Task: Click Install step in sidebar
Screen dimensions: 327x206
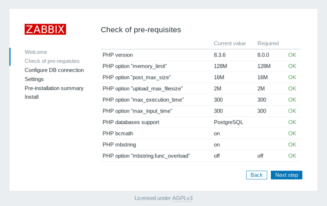Action: pos(32,97)
